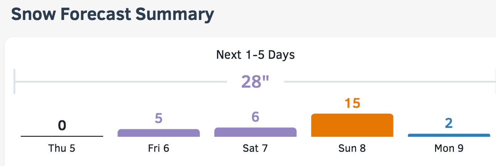496x166 pixels.
Task: Click the blue Monday snowfall bar
Action: click(449, 135)
